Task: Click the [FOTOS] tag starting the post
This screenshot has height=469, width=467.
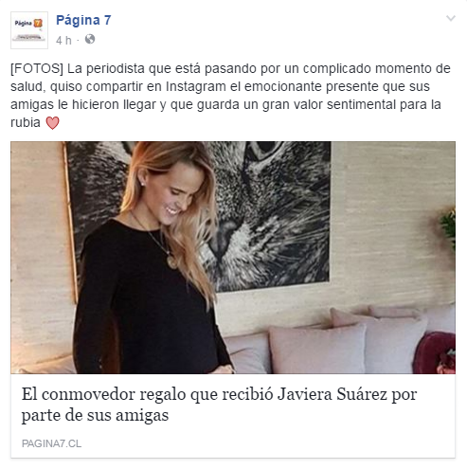Action: point(37,68)
